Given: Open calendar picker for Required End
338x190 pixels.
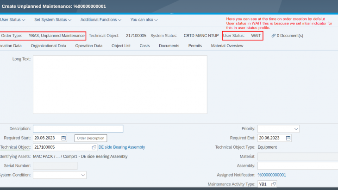Looking at the screenshot, I should pos(288,138).
